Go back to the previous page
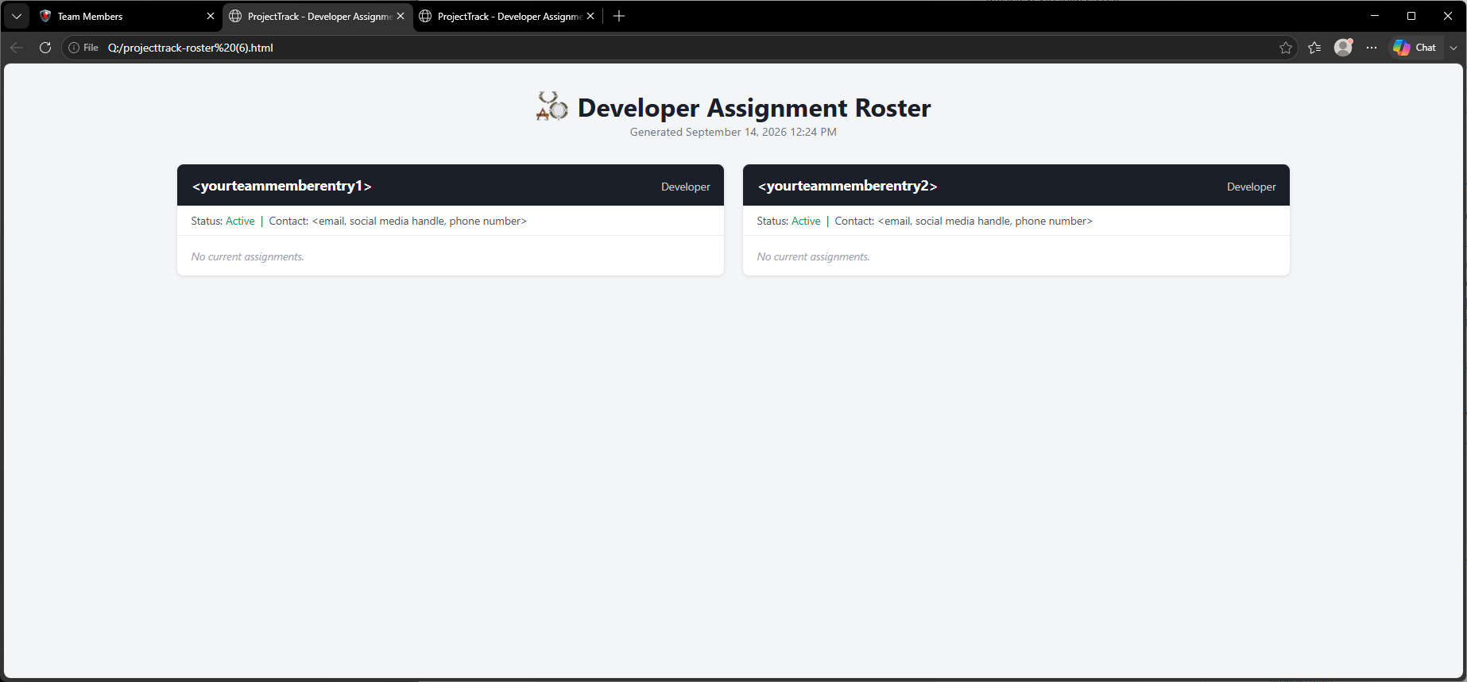The width and height of the screenshot is (1467, 682). click(17, 48)
